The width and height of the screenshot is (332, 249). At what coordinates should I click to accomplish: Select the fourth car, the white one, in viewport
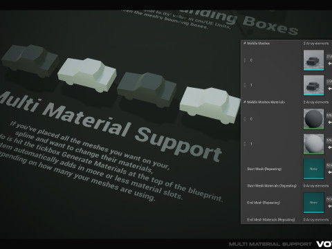tap(210, 105)
